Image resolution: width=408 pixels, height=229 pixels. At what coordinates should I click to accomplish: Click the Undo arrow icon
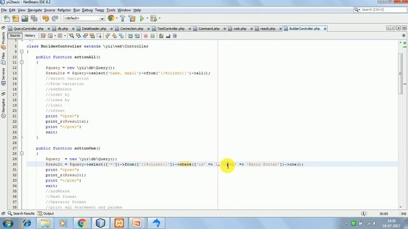[x=46, y=18]
